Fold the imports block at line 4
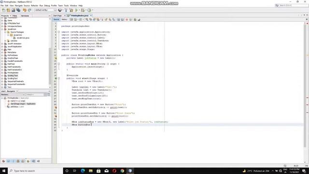 coord(59,32)
